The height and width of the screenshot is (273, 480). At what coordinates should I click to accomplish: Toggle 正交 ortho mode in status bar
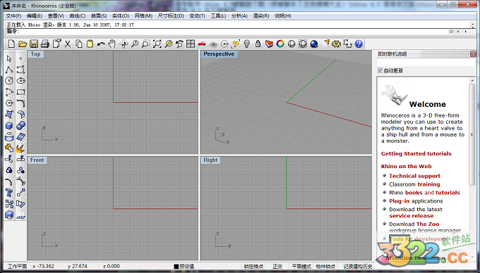pyautogui.click(x=277, y=266)
